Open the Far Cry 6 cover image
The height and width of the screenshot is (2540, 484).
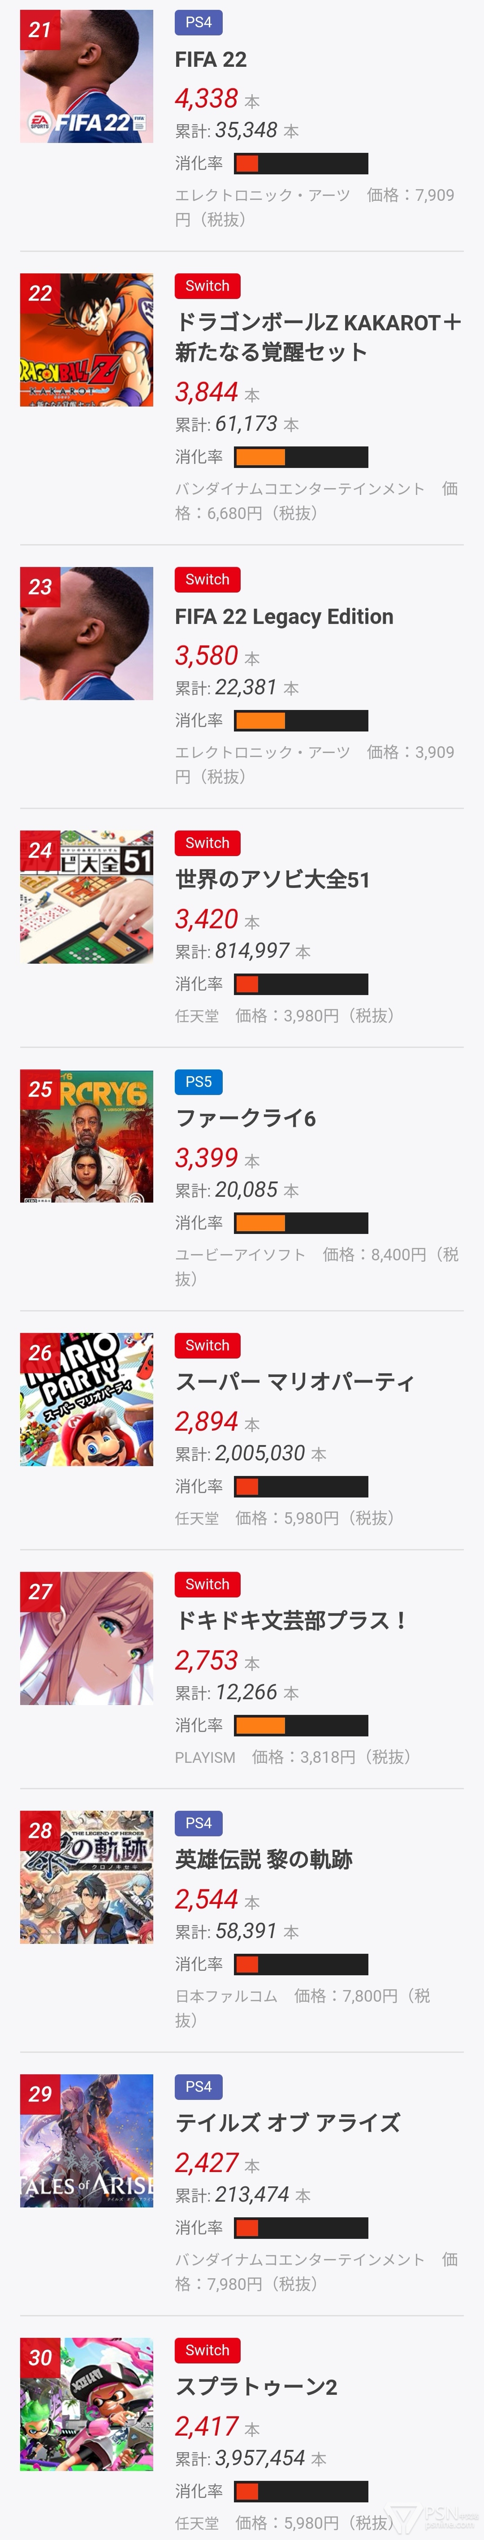click(x=87, y=1136)
